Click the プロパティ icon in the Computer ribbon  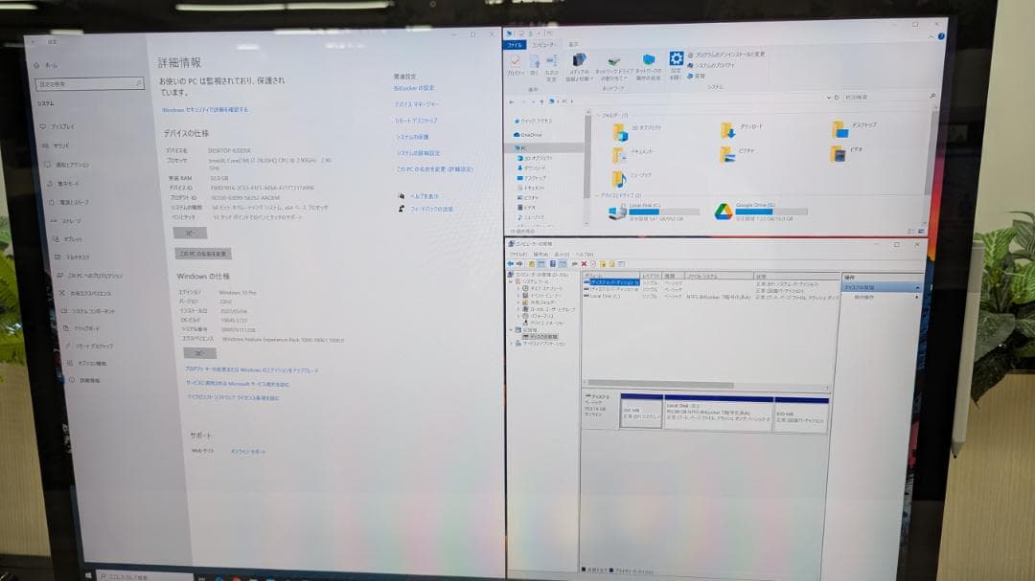tap(515, 62)
